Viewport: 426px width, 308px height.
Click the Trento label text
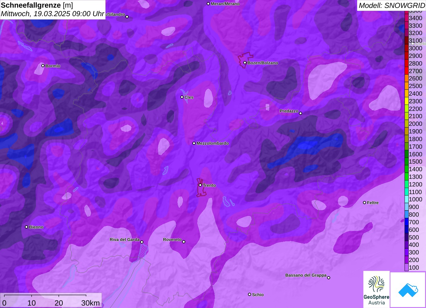(x=209, y=185)
